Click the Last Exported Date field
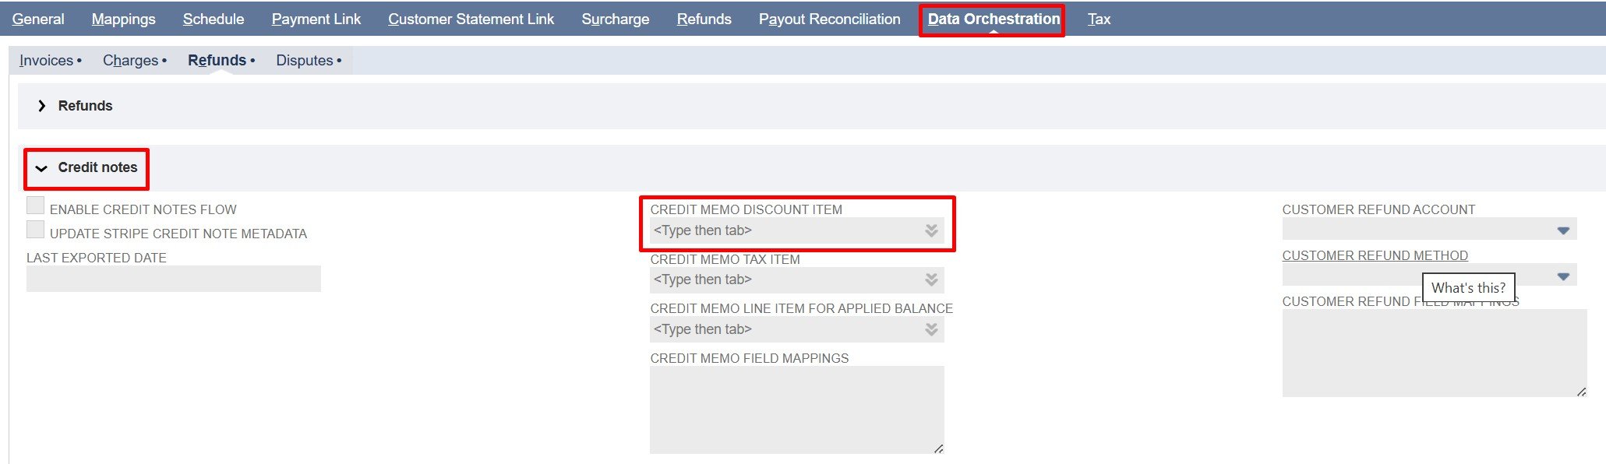The image size is (1606, 464). pyautogui.click(x=173, y=279)
